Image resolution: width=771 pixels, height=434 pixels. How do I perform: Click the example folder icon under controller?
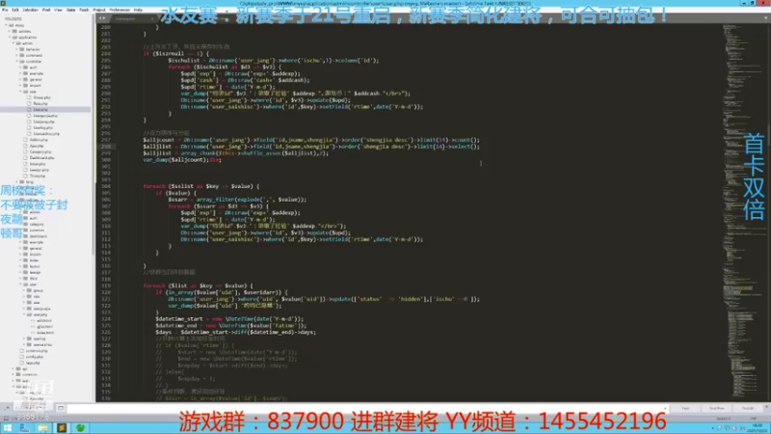click(26, 73)
